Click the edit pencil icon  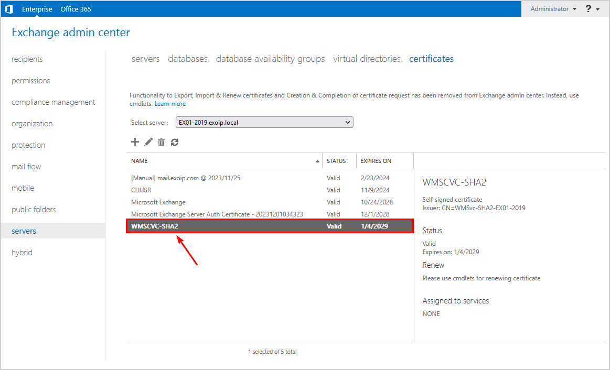pos(148,142)
